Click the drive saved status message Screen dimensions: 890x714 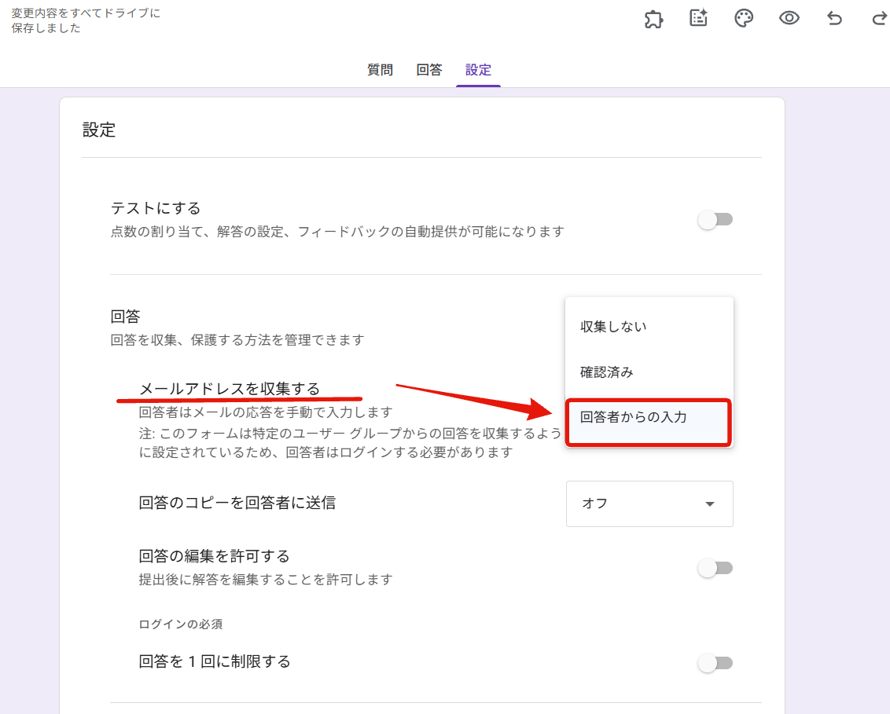coord(86,21)
